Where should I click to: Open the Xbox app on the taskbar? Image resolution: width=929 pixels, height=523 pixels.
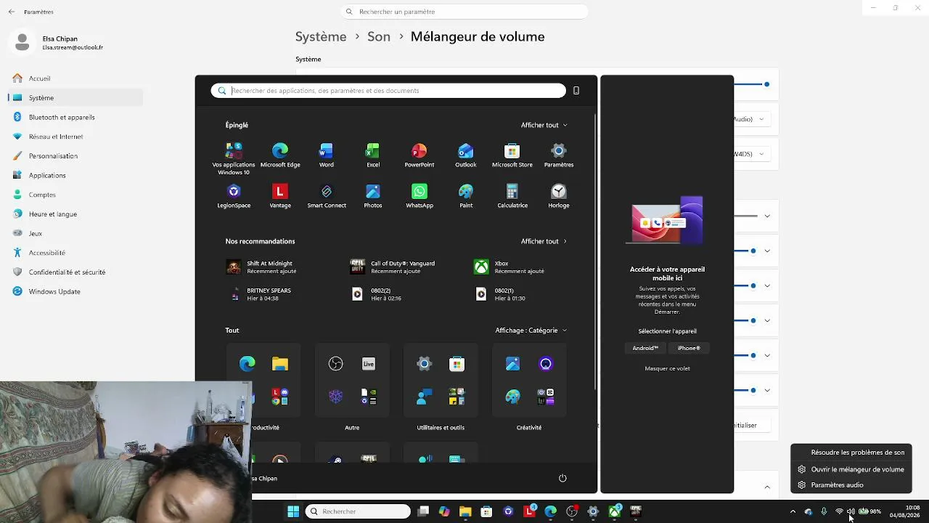tap(615, 511)
